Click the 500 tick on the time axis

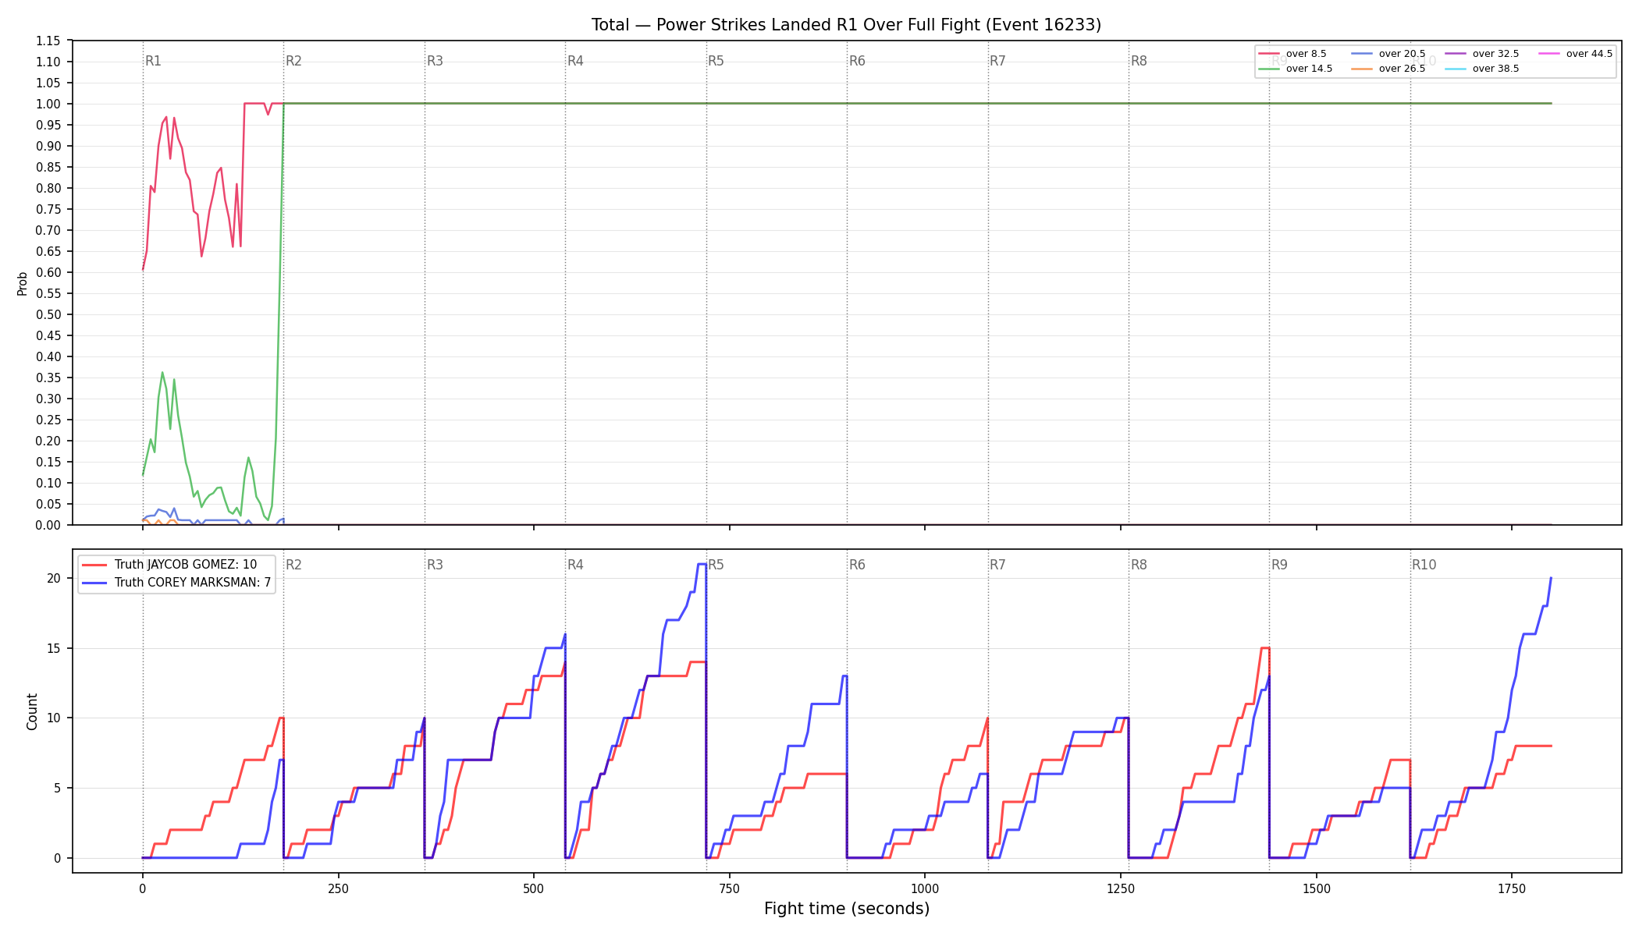(x=534, y=888)
